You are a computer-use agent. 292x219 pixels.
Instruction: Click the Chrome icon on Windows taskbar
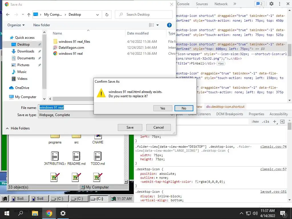49,213
